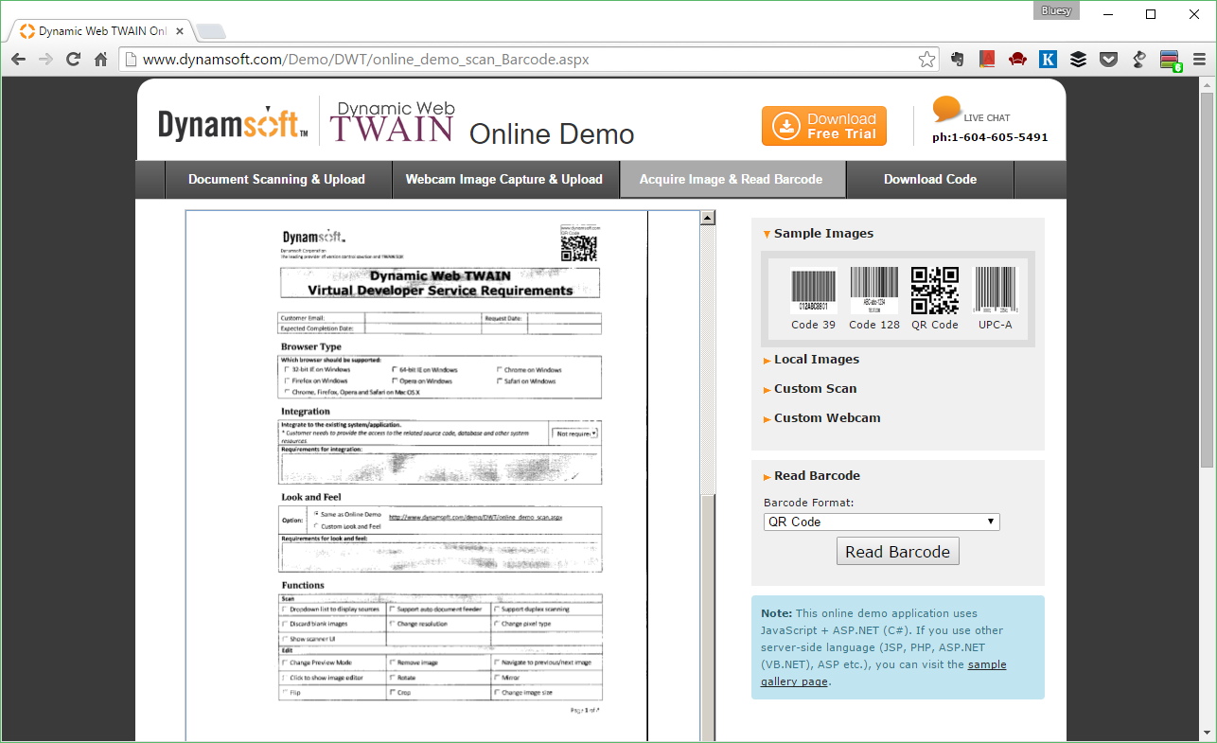Click the red armchair extension icon
Screen dimensions: 1217x743
(x=1017, y=59)
